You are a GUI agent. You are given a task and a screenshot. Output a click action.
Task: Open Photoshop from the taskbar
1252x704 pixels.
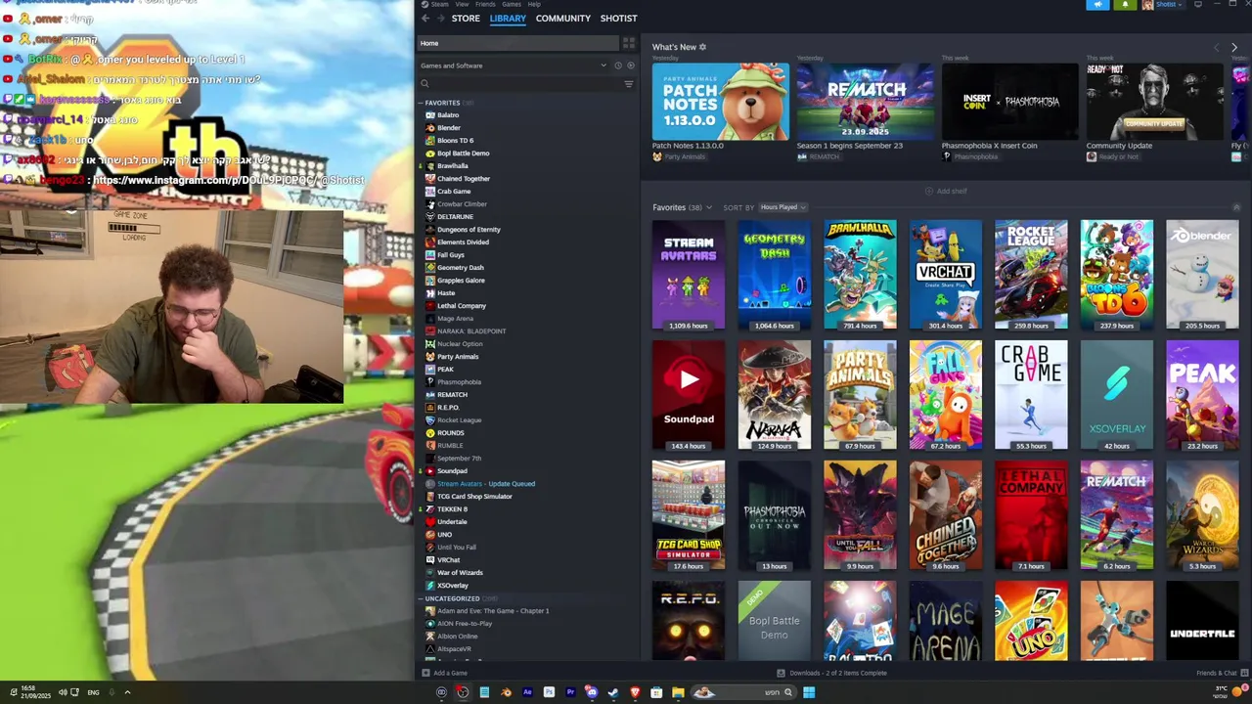549,692
